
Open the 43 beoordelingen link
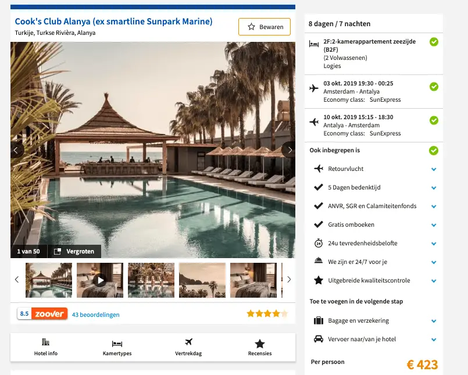(95, 315)
